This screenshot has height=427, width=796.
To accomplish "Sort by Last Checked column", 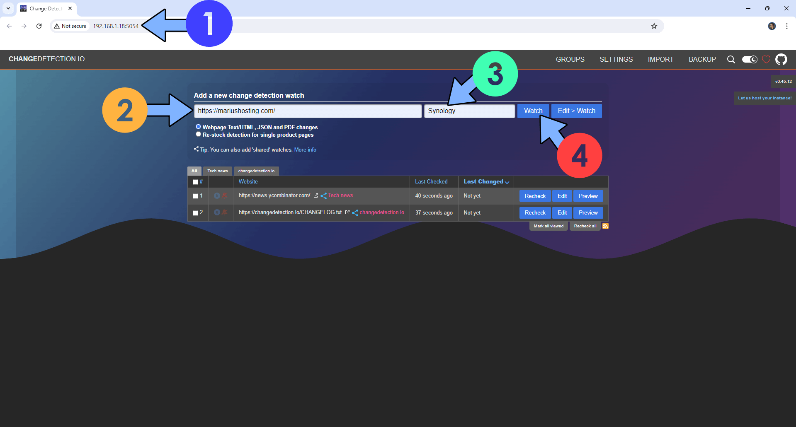I will coord(431,182).
